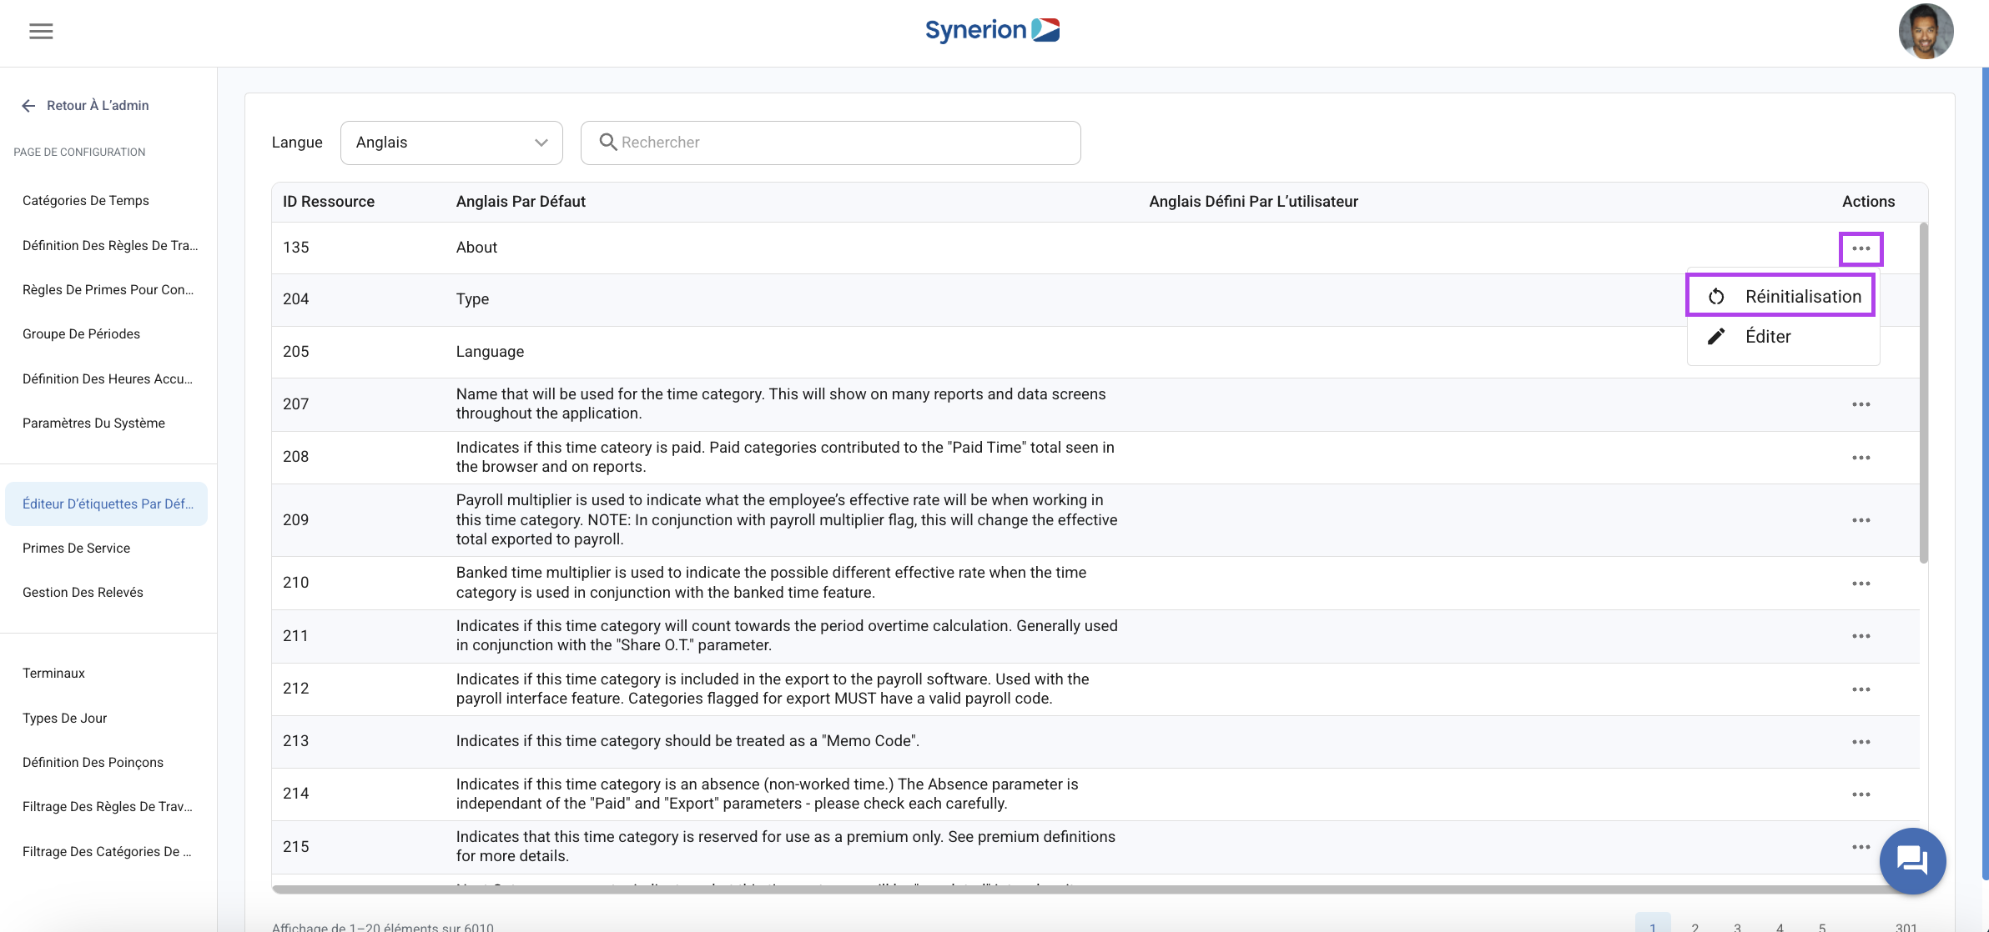Image resolution: width=1989 pixels, height=932 pixels.
Task: Open Définition Des Heures Accu... page
Action: coord(108,379)
